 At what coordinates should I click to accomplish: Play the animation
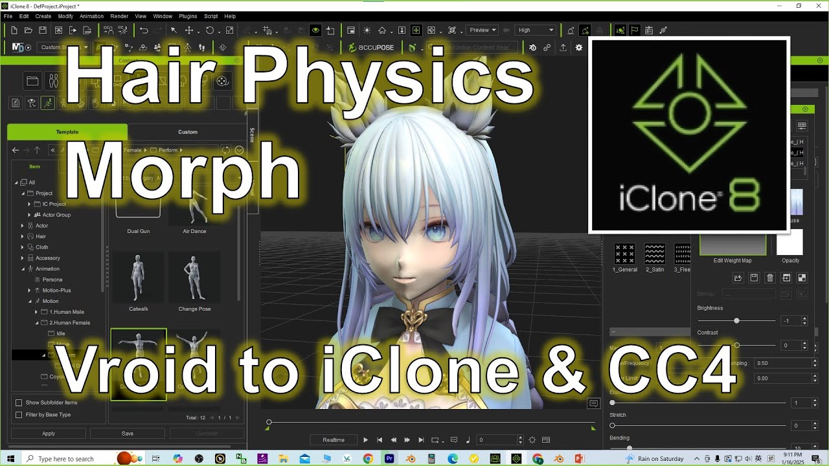pos(365,440)
